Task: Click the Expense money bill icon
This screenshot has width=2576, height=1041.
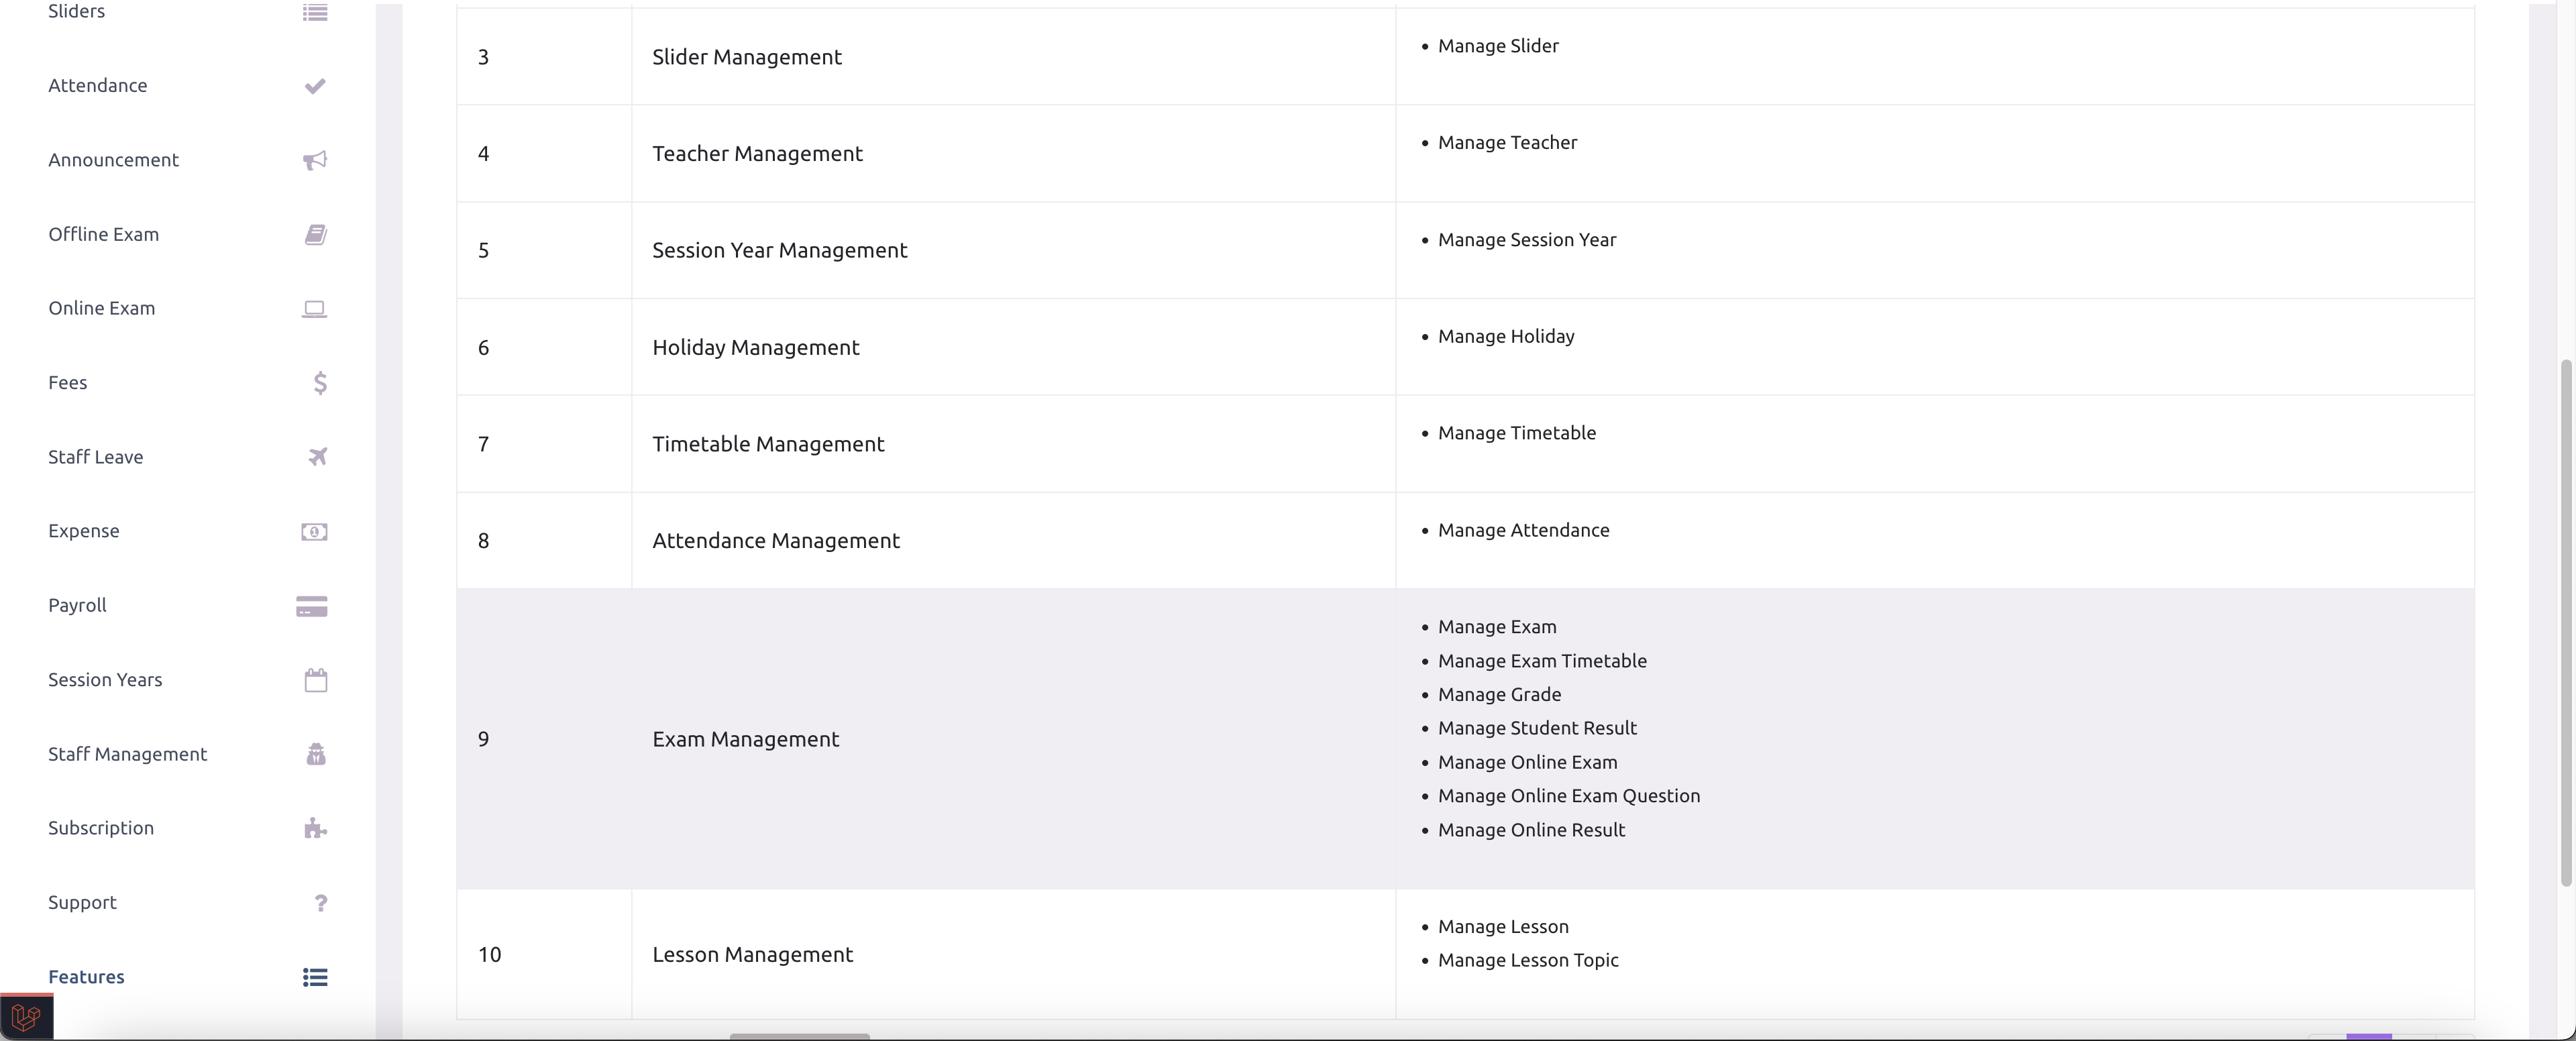Action: click(x=314, y=531)
